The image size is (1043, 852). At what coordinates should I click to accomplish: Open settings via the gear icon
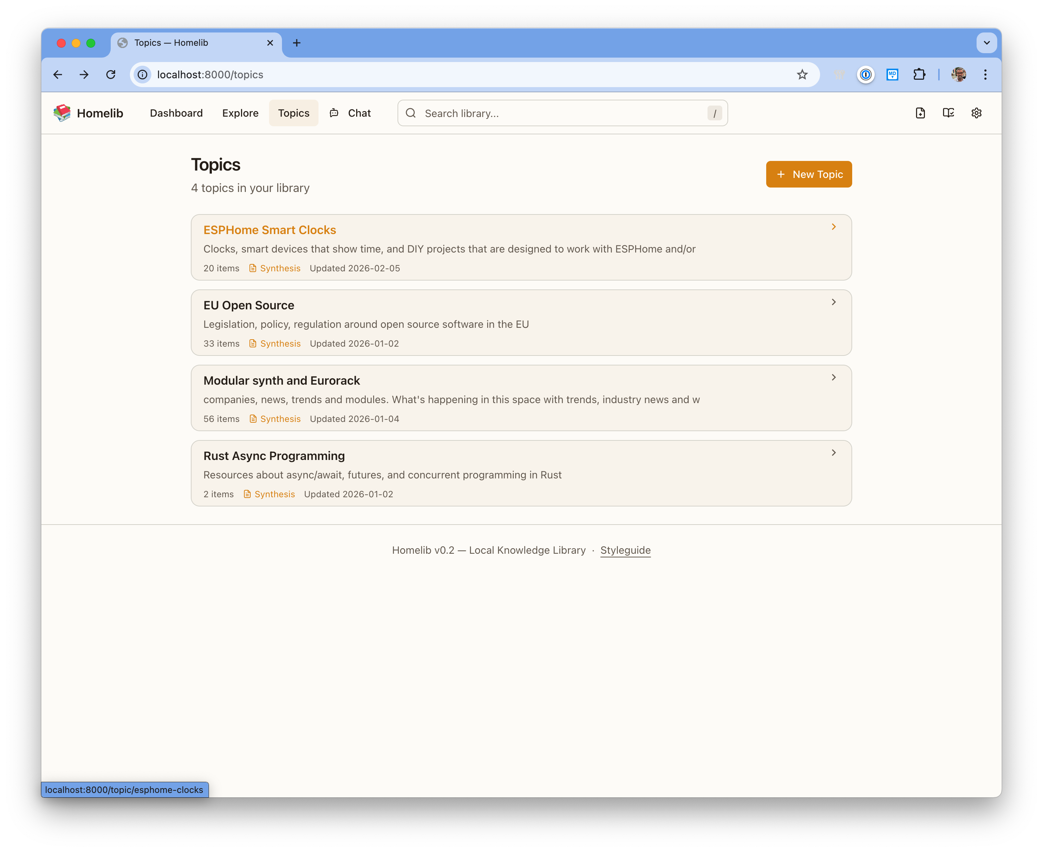point(976,113)
